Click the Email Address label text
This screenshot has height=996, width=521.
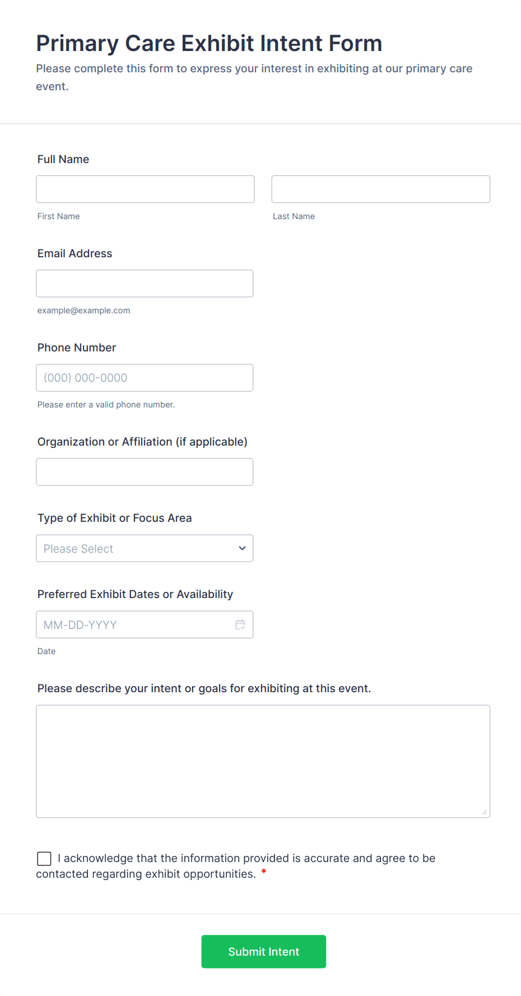[75, 253]
